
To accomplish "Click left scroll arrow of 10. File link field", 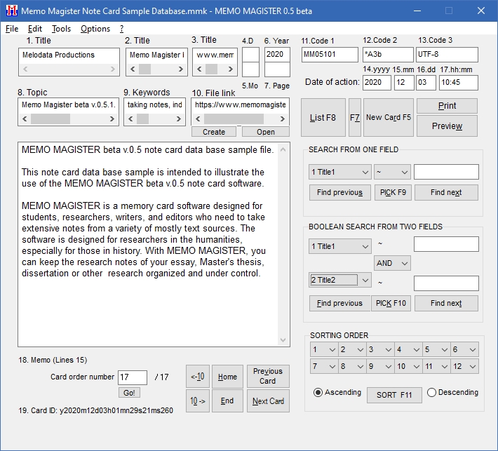I will pos(198,119).
